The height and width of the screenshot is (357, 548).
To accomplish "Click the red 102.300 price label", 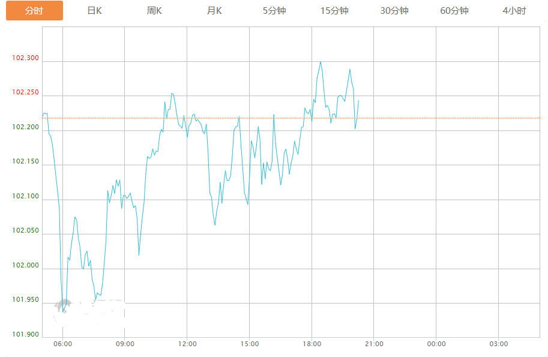I will (25, 58).
